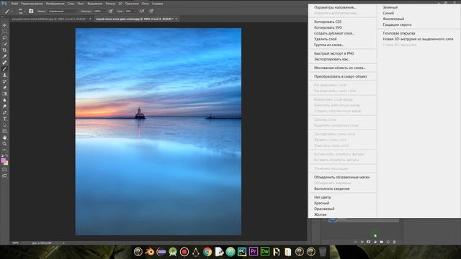The image size is (461, 259).
Task: Change screen mode icon in toolbox
Action: click(4, 176)
